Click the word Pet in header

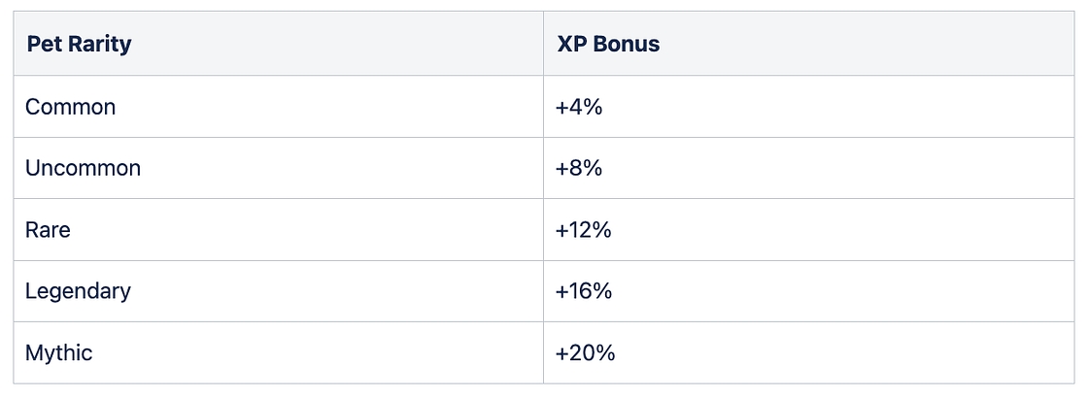pos(43,45)
